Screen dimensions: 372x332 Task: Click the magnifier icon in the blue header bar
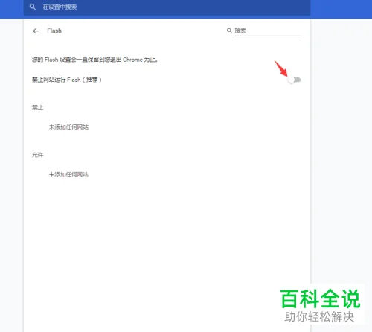(x=33, y=7)
